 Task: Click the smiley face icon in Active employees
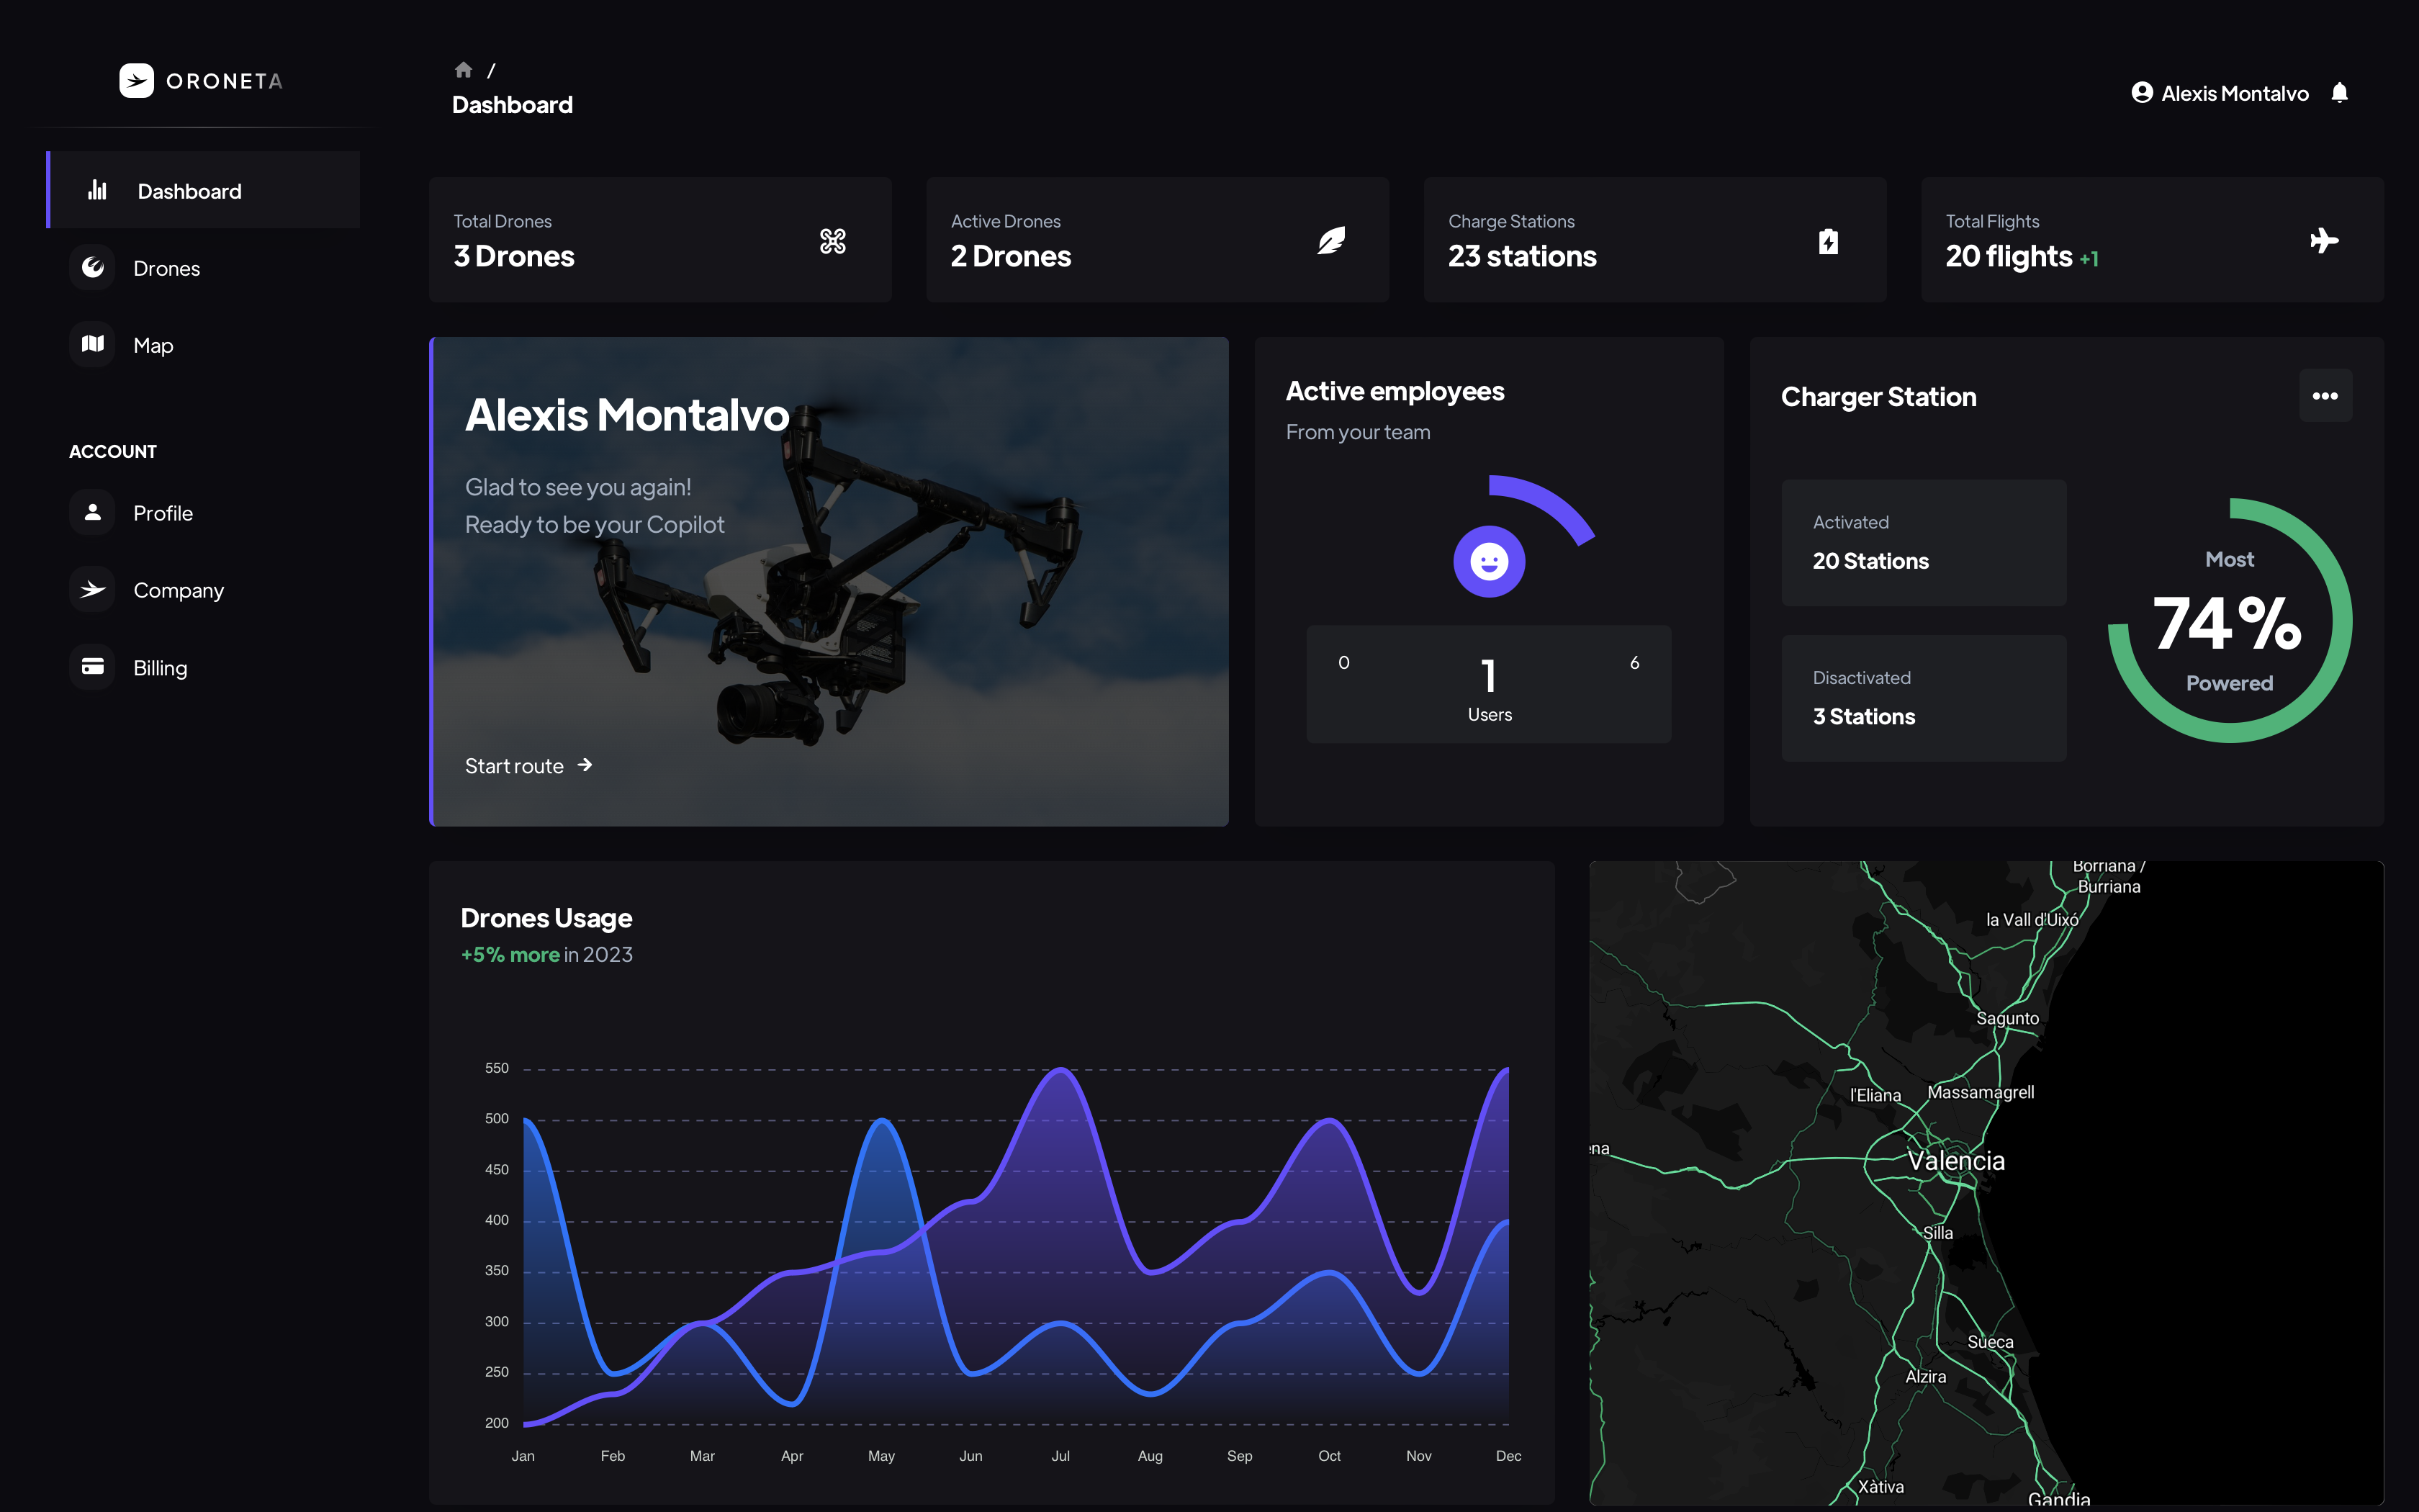pos(1488,562)
